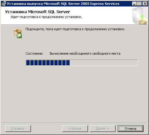Click the Отмена button to cancel setup
The width and height of the screenshot is (149, 135).
click(x=131, y=129)
